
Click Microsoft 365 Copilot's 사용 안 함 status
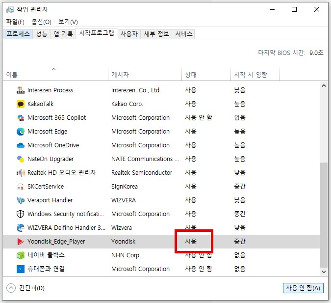(199, 118)
